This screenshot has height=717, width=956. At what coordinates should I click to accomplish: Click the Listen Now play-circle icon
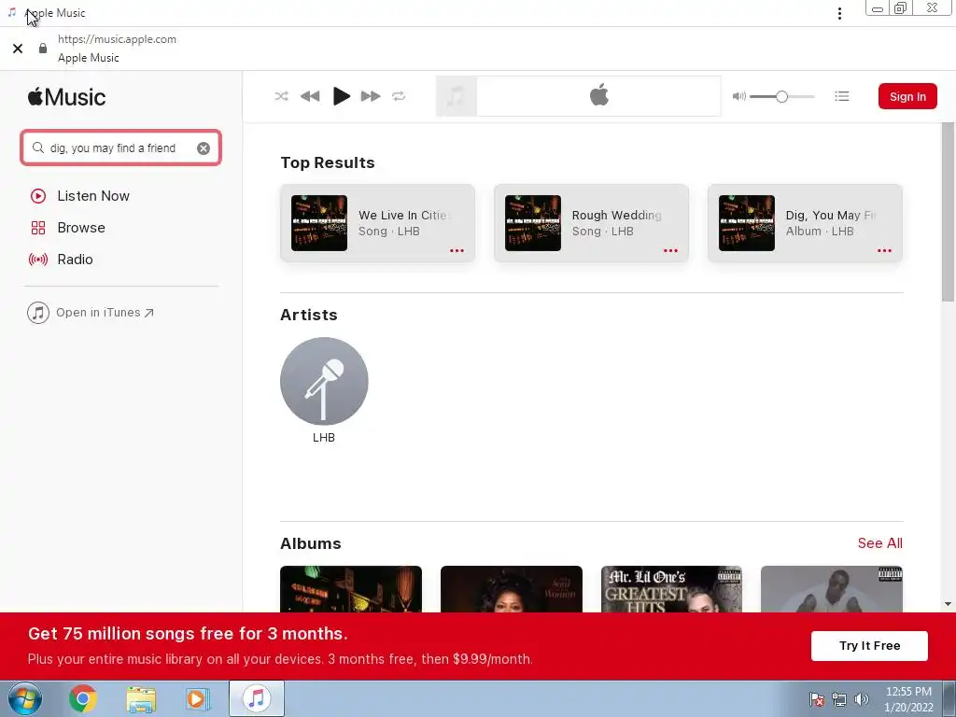point(37,196)
